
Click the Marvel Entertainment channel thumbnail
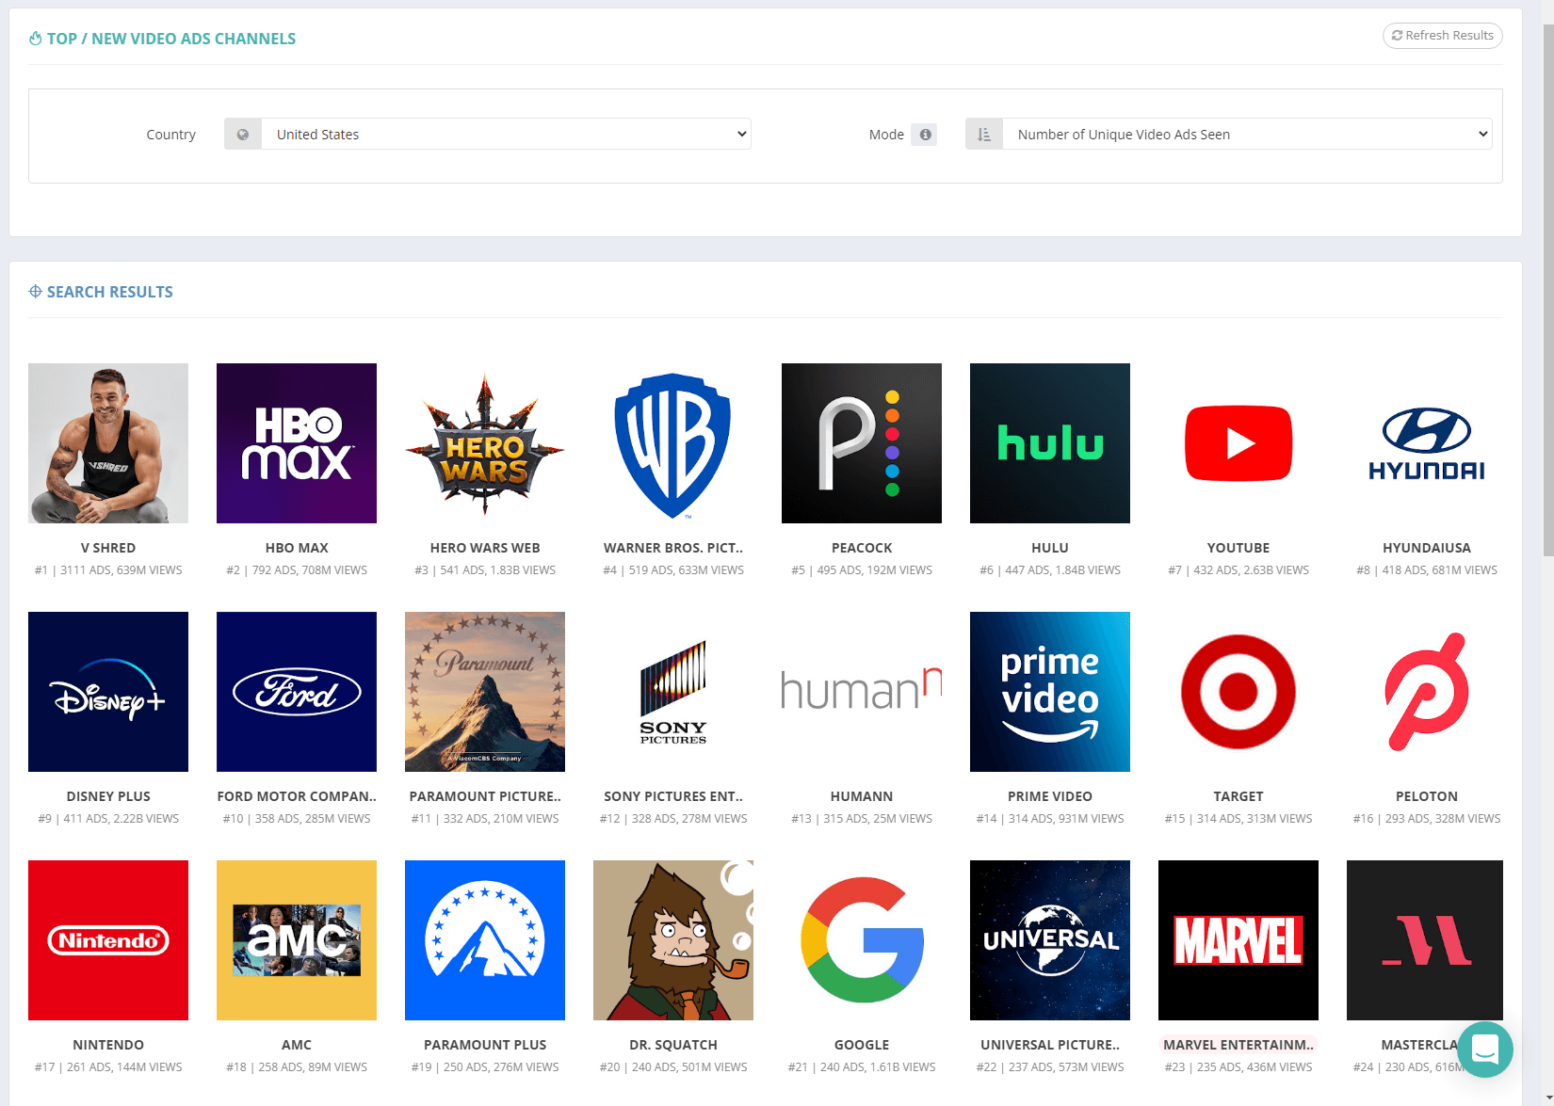1238,939
